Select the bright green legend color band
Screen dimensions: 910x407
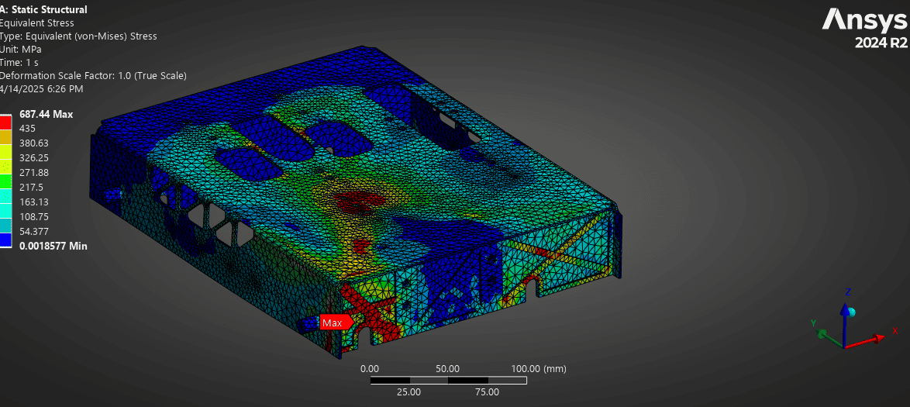(x=5, y=180)
